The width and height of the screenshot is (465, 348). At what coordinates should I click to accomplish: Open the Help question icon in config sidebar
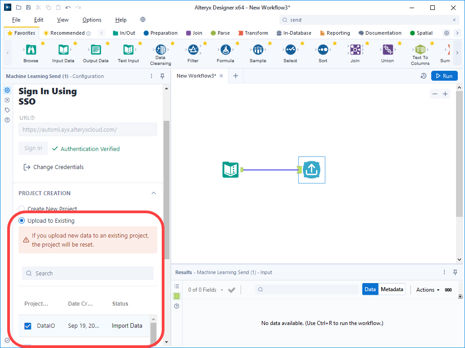click(7, 120)
